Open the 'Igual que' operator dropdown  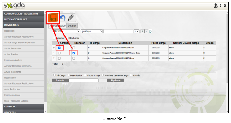[x=92, y=31]
